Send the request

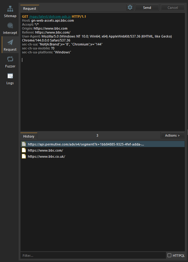pos(147,8)
